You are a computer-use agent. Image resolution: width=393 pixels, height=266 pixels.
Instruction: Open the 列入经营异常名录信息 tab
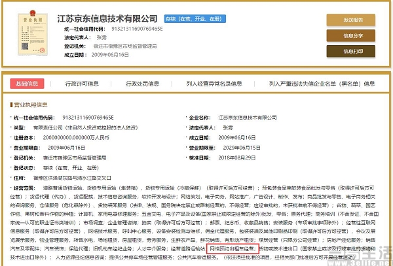tap(214, 84)
